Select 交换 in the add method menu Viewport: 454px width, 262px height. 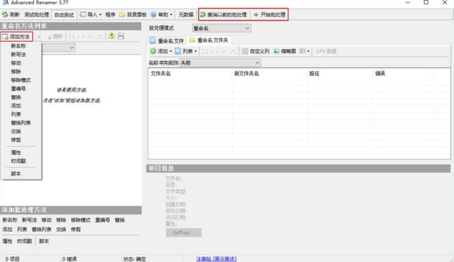pyautogui.click(x=16, y=132)
